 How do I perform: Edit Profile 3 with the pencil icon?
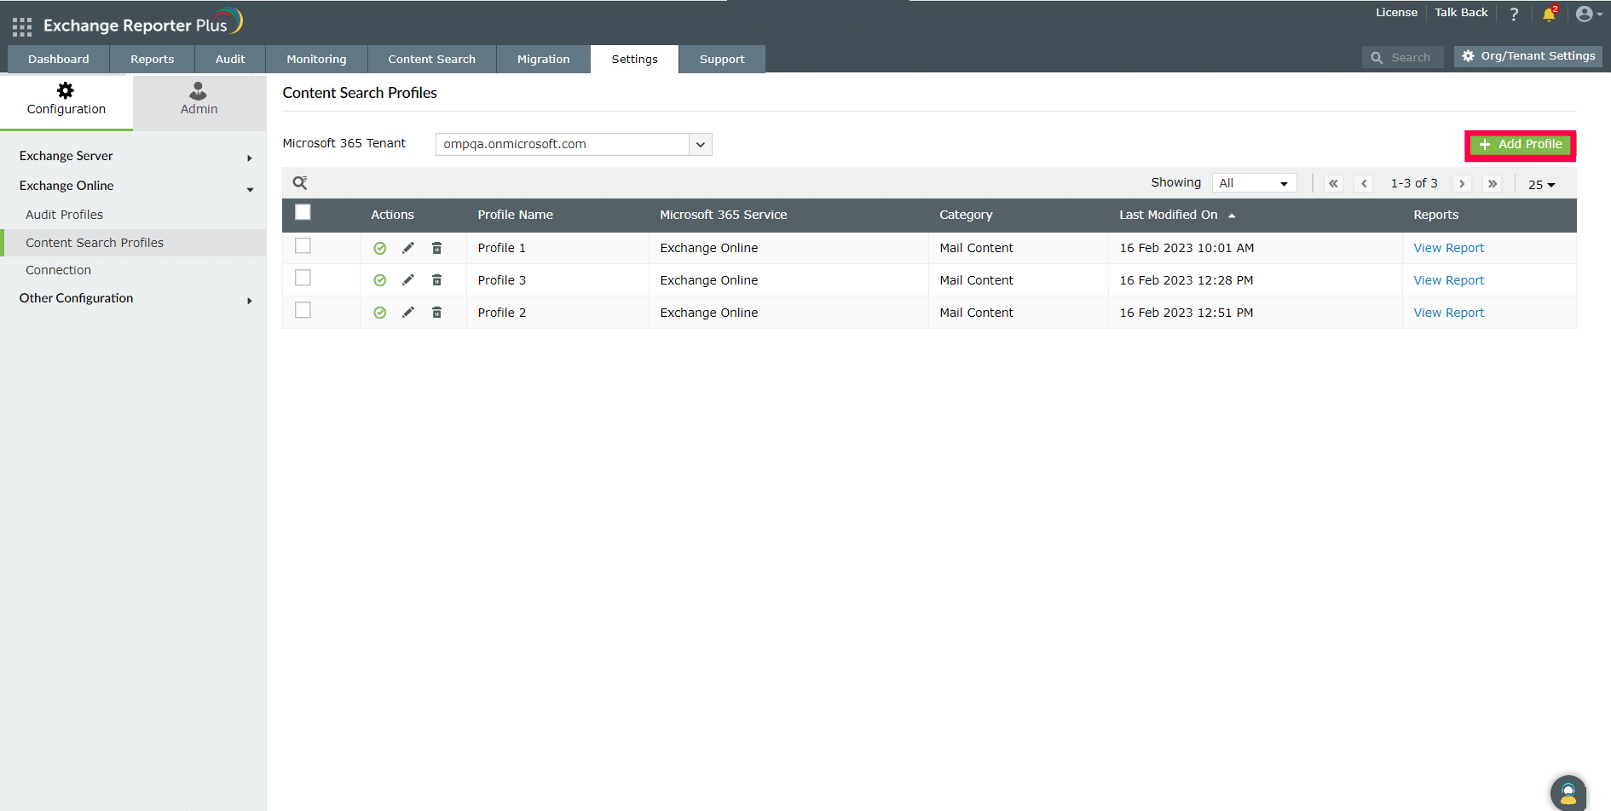point(408,279)
